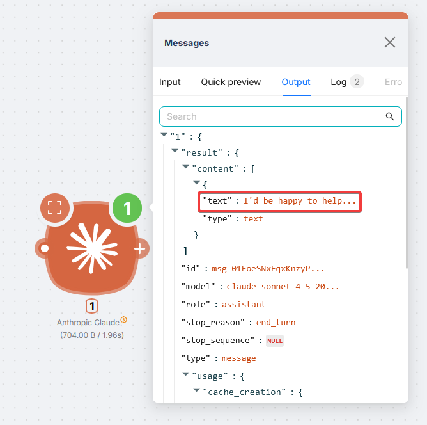Click the plus icon to add module
427x425 pixels.
click(x=140, y=248)
